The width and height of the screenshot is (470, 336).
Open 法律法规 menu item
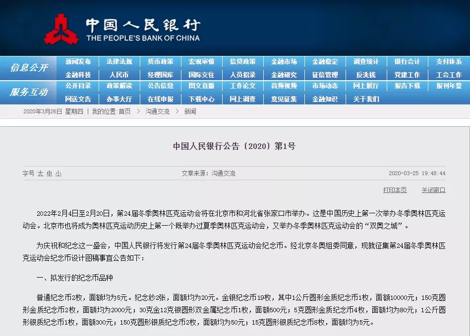(x=119, y=62)
